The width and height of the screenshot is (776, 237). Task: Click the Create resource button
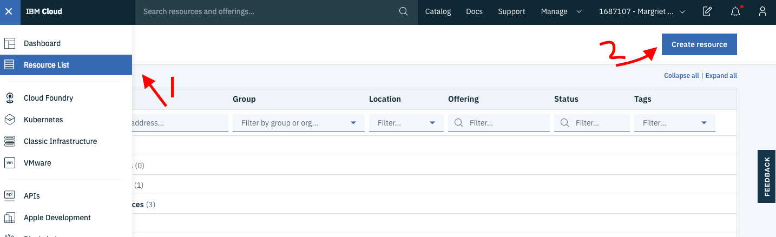(x=699, y=44)
